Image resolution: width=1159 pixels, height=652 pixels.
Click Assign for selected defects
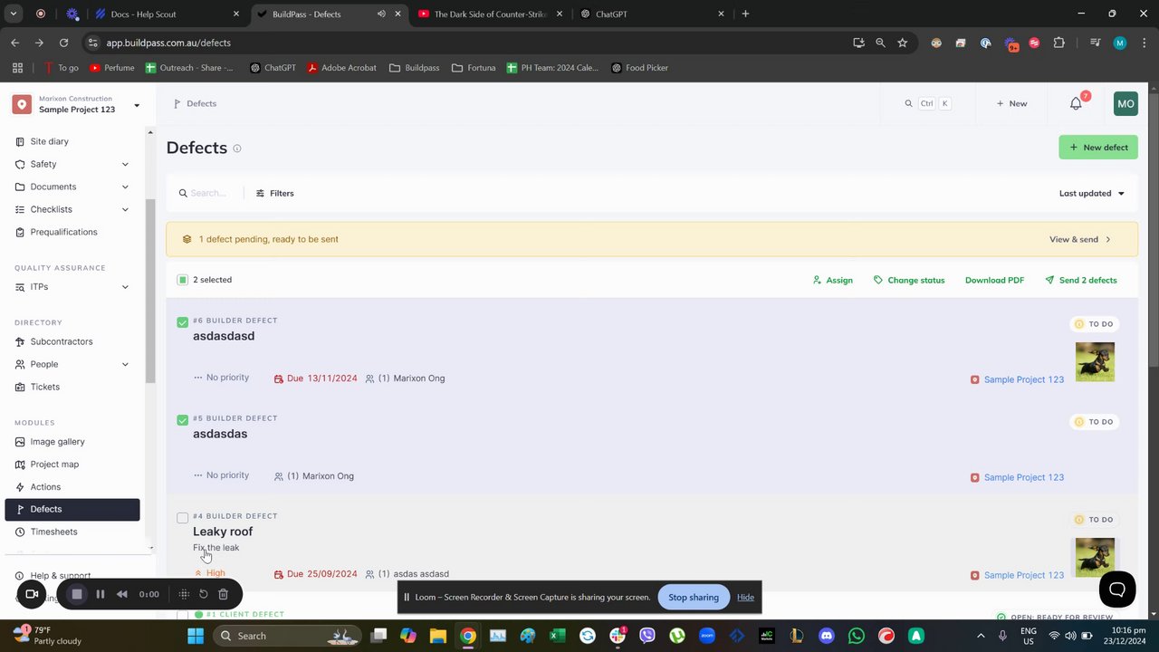tap(832, 280)
